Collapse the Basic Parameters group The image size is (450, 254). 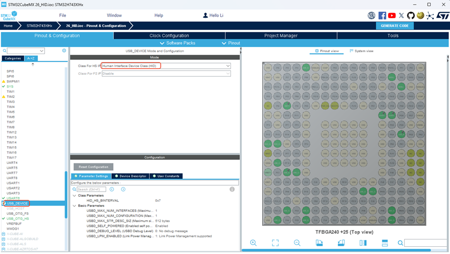click(74, 206)
